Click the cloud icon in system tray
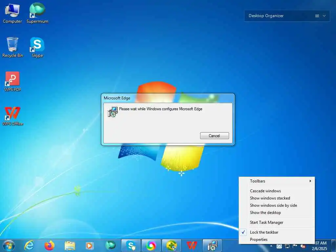The height and width of the screenshot is (252, 336). coord(279,246)
